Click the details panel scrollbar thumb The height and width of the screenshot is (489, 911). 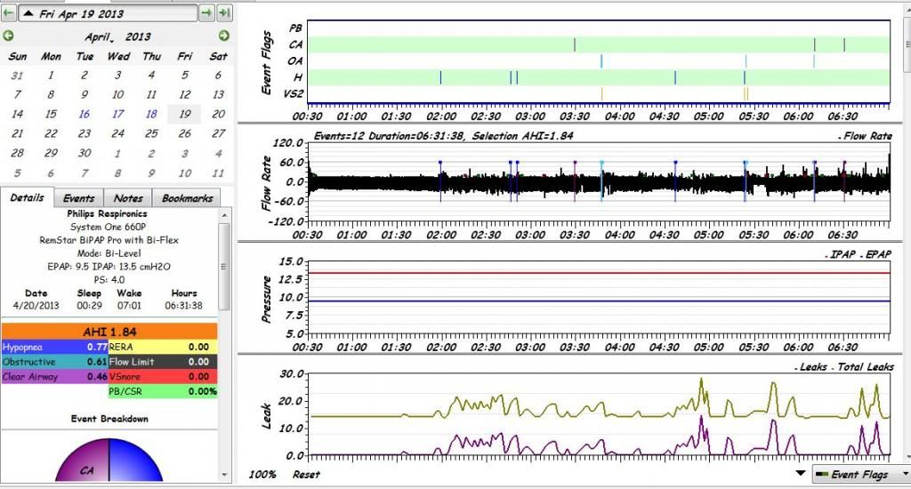point(224,266)
